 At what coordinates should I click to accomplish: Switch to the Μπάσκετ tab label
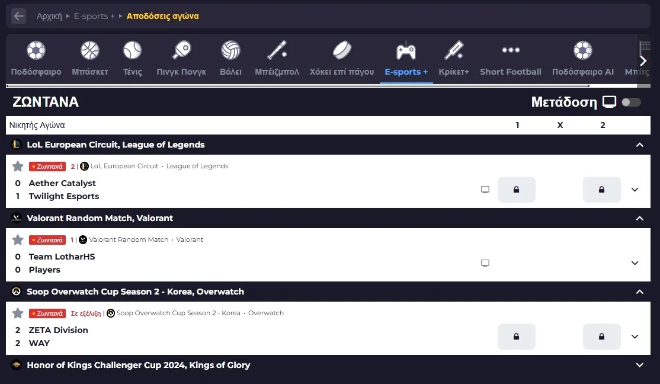click(90, 72)
